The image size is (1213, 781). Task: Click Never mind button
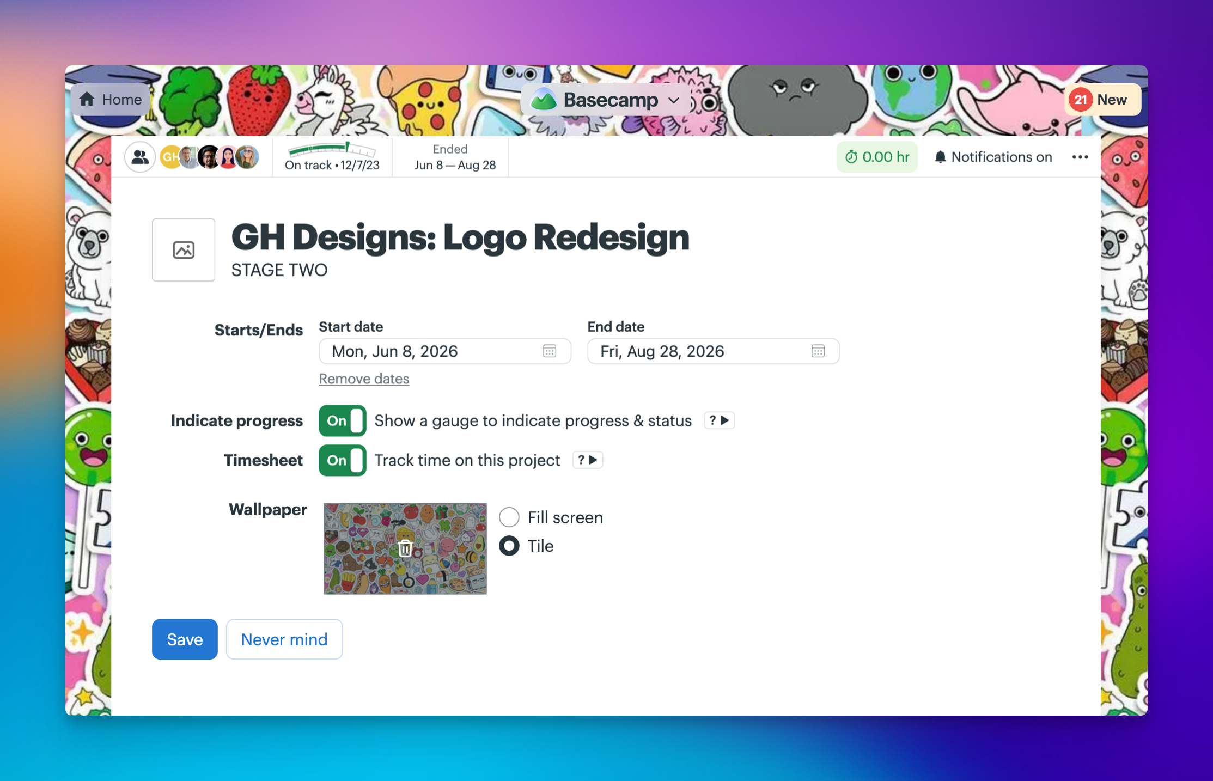point(284,639)
